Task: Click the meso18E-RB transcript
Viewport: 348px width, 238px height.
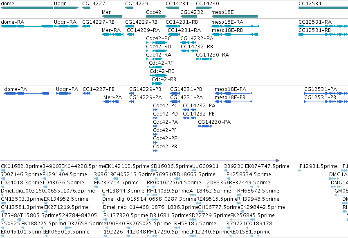Action: pos(235,34)
